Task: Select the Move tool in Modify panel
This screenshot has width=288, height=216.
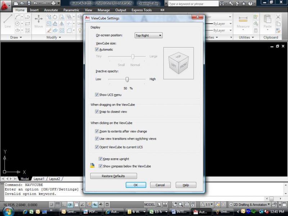Action: (x=39, y=21)
